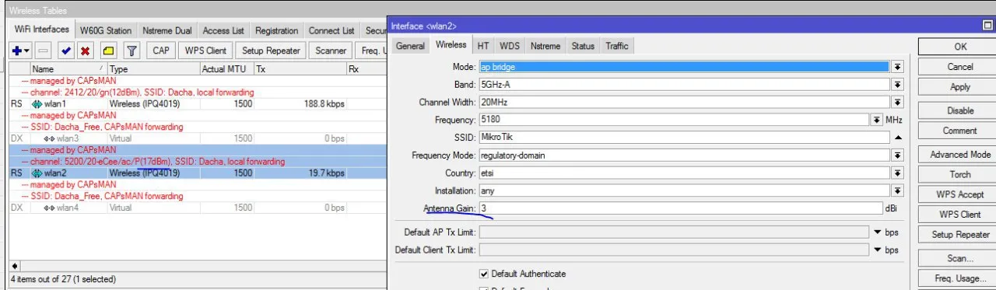This screenshot has height=290, width=996.
Task: Collapse the SSID field up arrow
Action: click(898, 138)
